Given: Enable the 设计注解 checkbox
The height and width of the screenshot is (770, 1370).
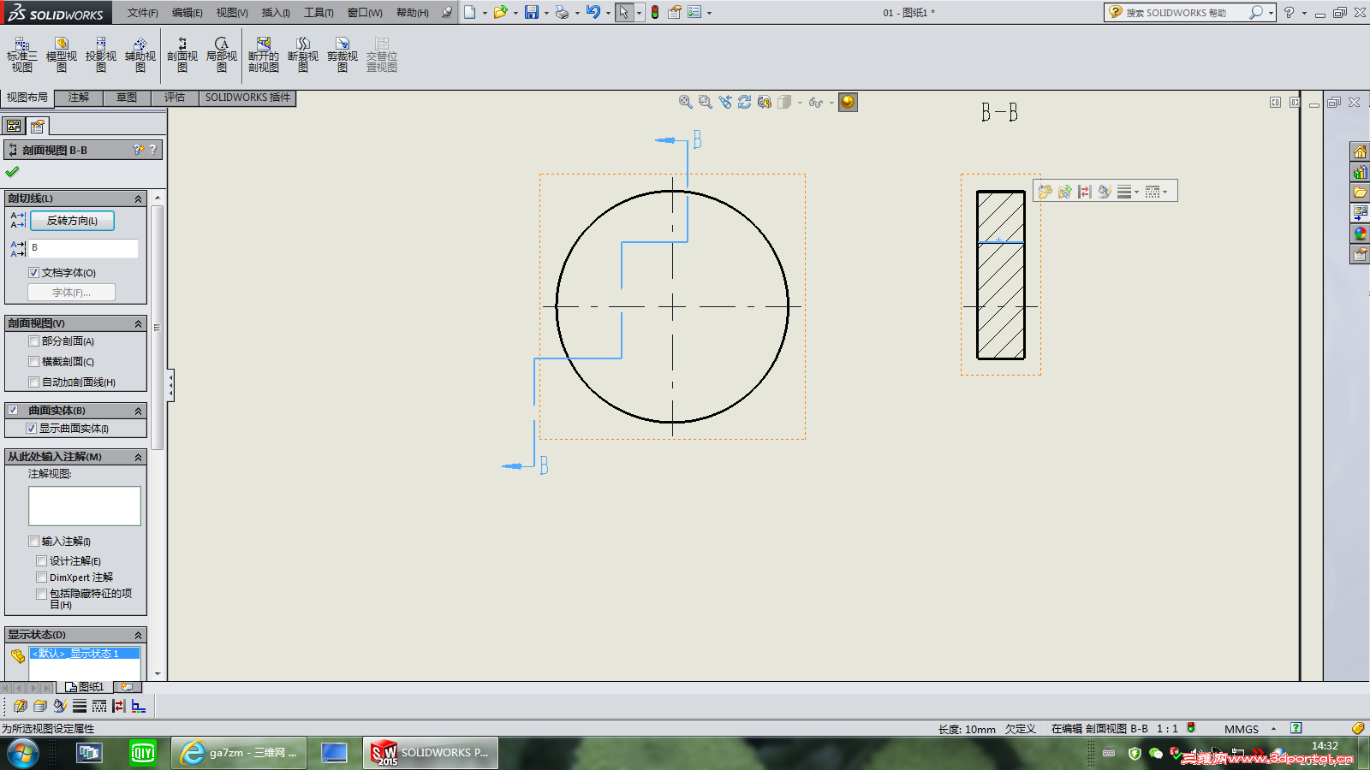Looking at the screenshot, I should pyautogui.click(x=41, y=561).
